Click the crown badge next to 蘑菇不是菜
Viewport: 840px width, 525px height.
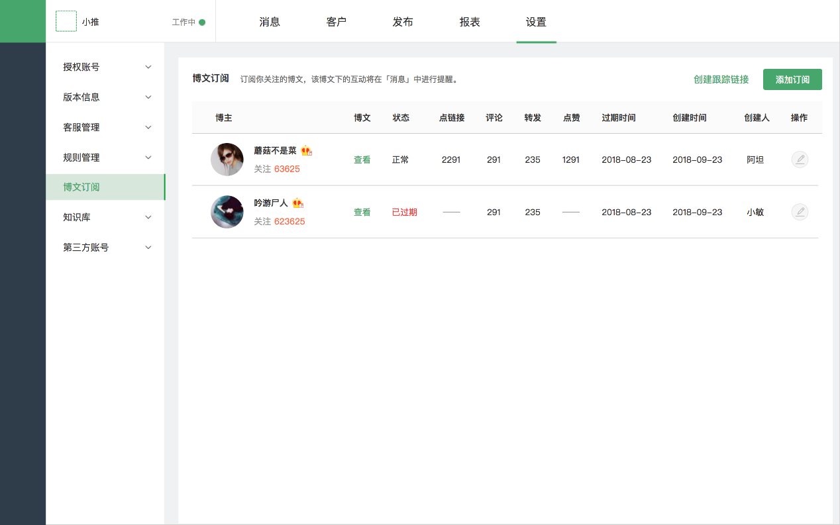(306, 151)
